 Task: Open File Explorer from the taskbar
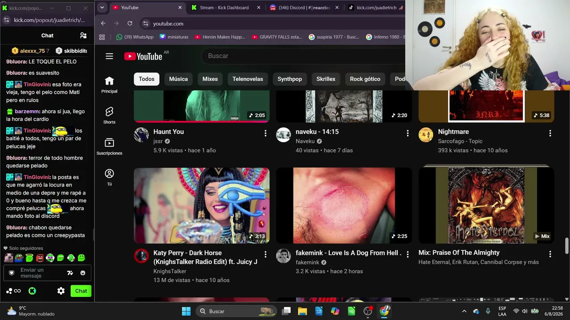[x=302, y=311]
